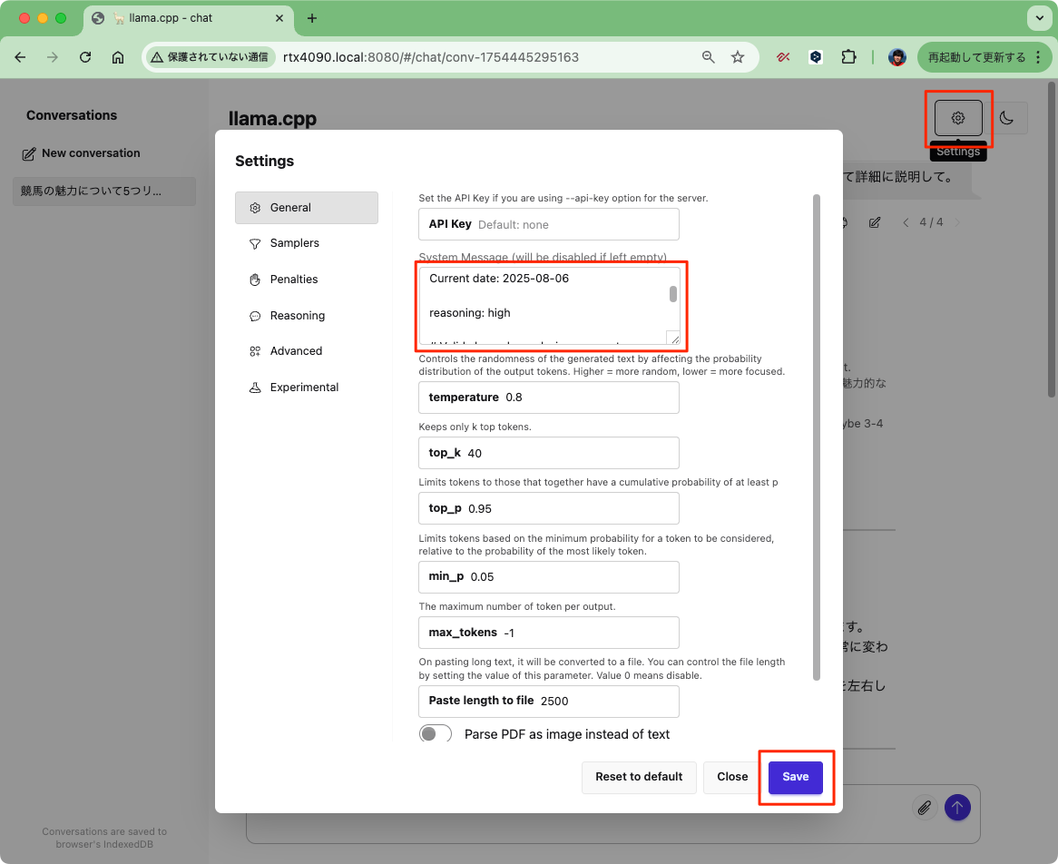Click the system message textarea scrollbar
Image resolution: width=1058 pixels, height=864 pixels.
coord(672,294)
